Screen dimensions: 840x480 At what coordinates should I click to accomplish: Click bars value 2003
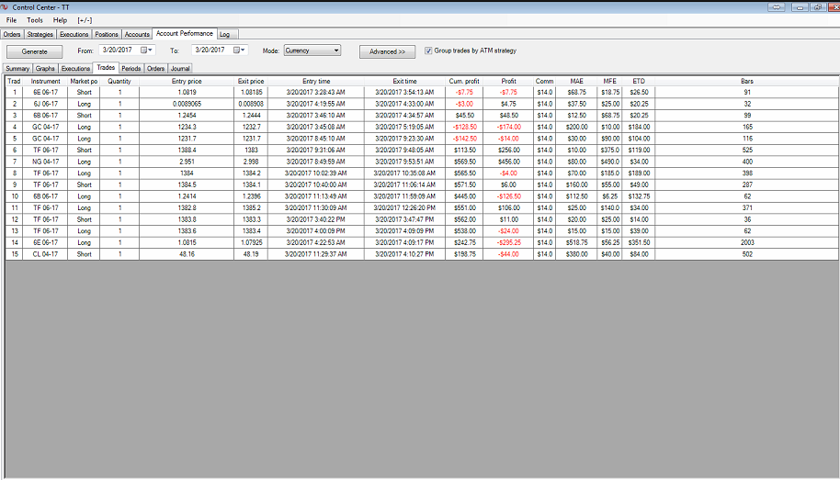[x=747, y=242]
